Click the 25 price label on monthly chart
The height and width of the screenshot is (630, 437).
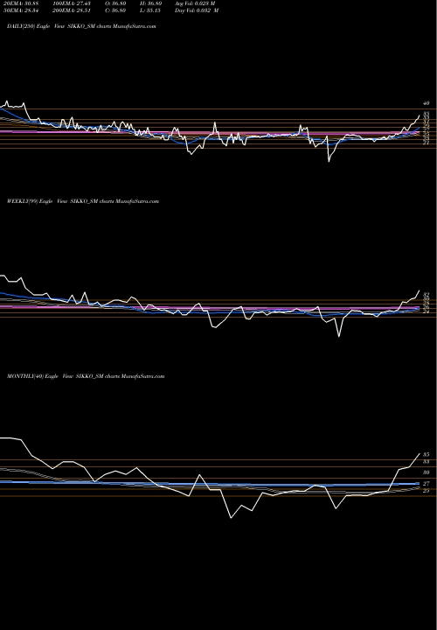point(427,491)
